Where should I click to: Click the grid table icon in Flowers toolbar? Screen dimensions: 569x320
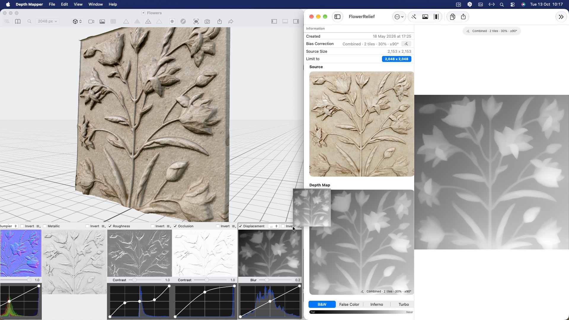pos(113,21)
